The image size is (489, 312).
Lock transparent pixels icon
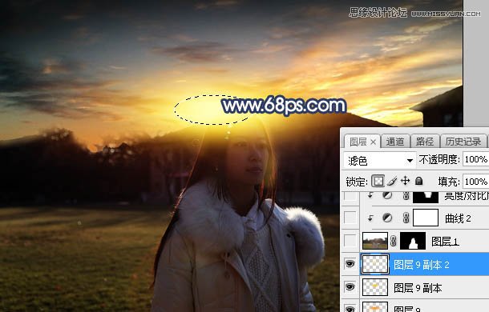coord(378,181)
